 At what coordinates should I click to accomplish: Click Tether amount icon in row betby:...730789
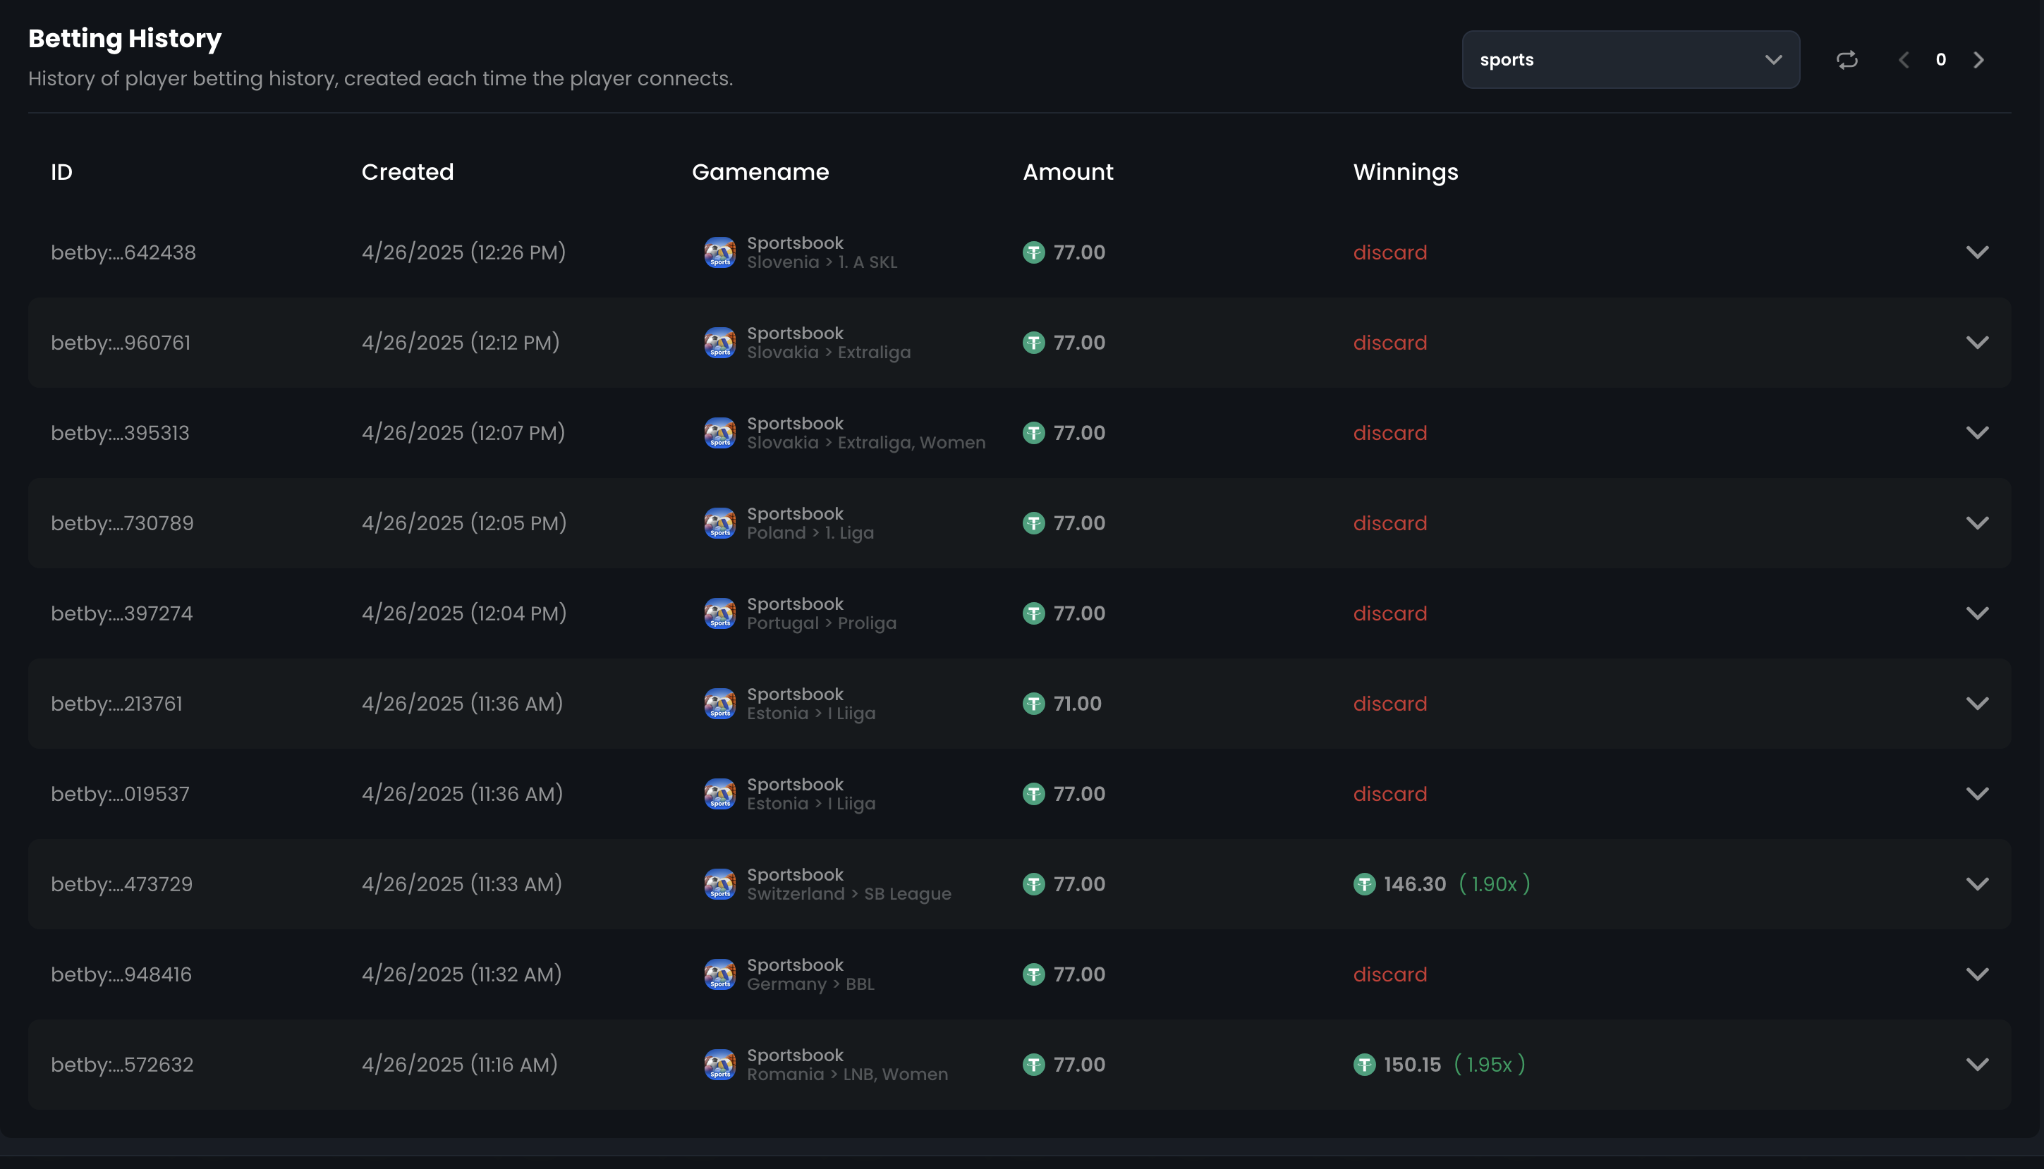pyautogui.click(x=1034, y=522)
